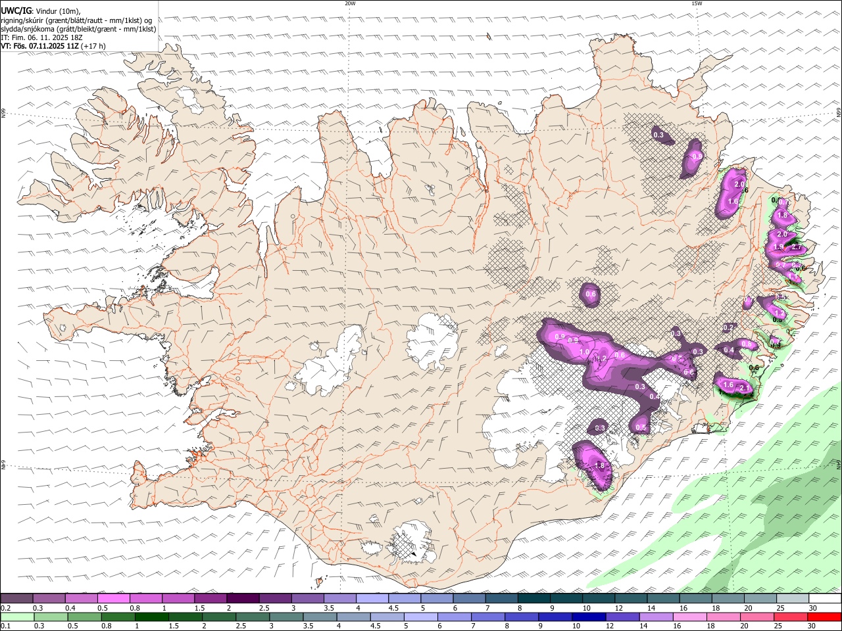The width and height of the screenshot is (842, 631).
Task: Select the 3.5 swatch in lower legend row
Action: click(320, 617)
